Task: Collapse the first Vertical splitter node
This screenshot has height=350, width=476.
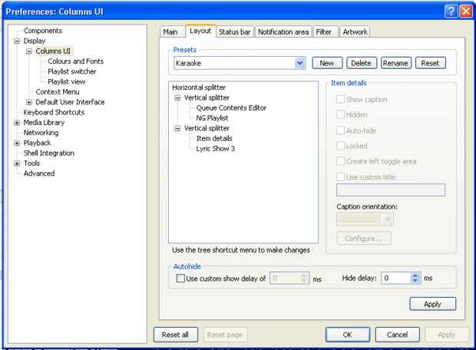Action: coord(177,97)
